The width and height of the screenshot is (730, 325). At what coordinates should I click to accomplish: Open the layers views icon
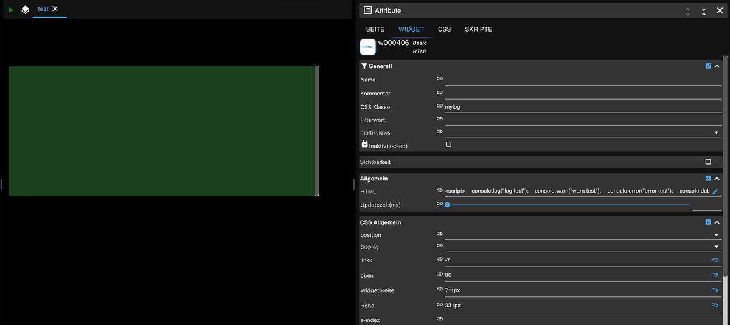(x=25, y=10)
